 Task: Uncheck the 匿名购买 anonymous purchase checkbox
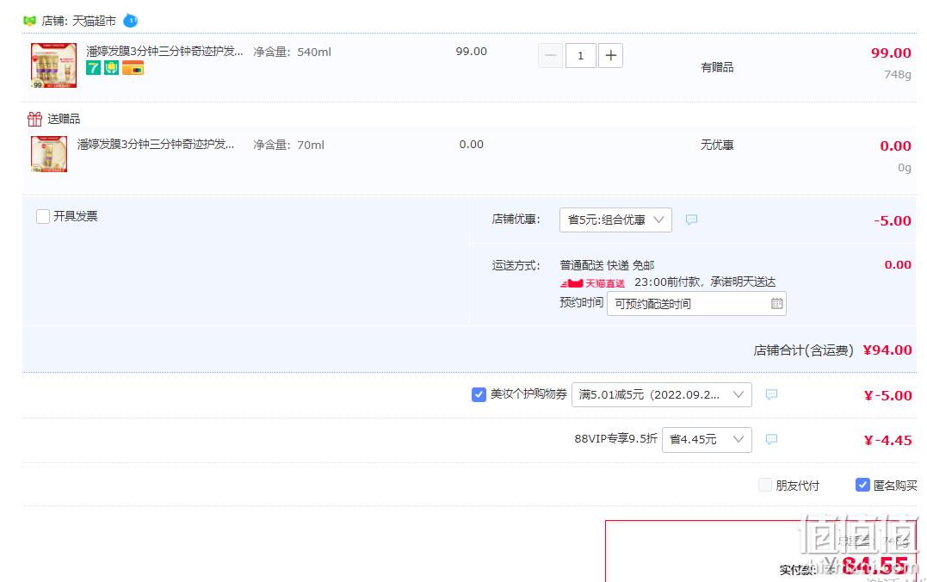click(862, 485)
